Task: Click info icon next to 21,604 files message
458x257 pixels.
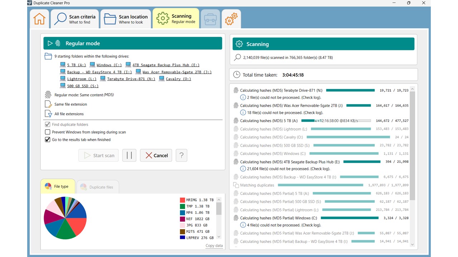Action: pos(243,169)
